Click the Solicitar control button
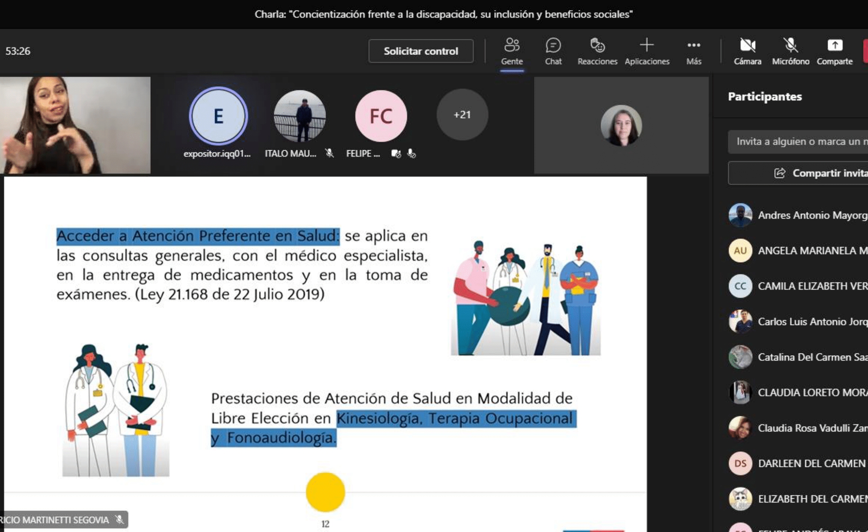Viewport: 868px width, 532px height. point(421,51)
